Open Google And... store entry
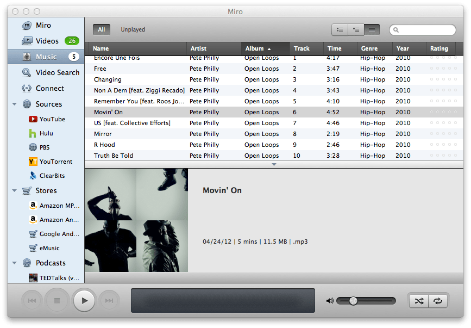The width and height of the screenshot is (471, 328). 54,234
